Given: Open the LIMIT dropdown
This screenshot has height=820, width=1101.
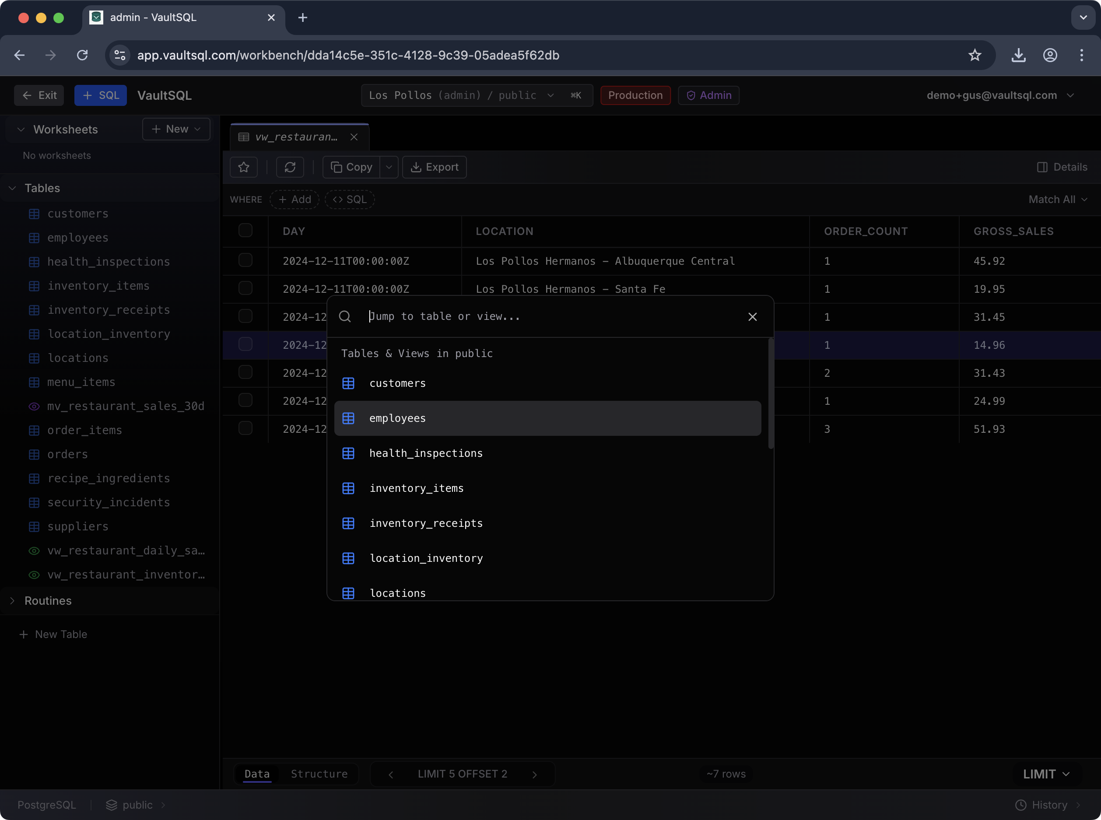Looking at the screenshot, I should (1046, 774).
